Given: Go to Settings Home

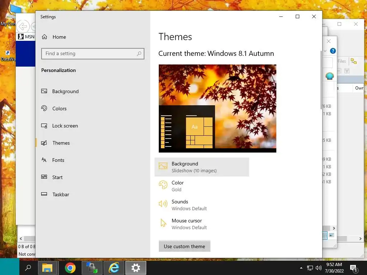Looking at the screenshot, I should pos(54,37).
